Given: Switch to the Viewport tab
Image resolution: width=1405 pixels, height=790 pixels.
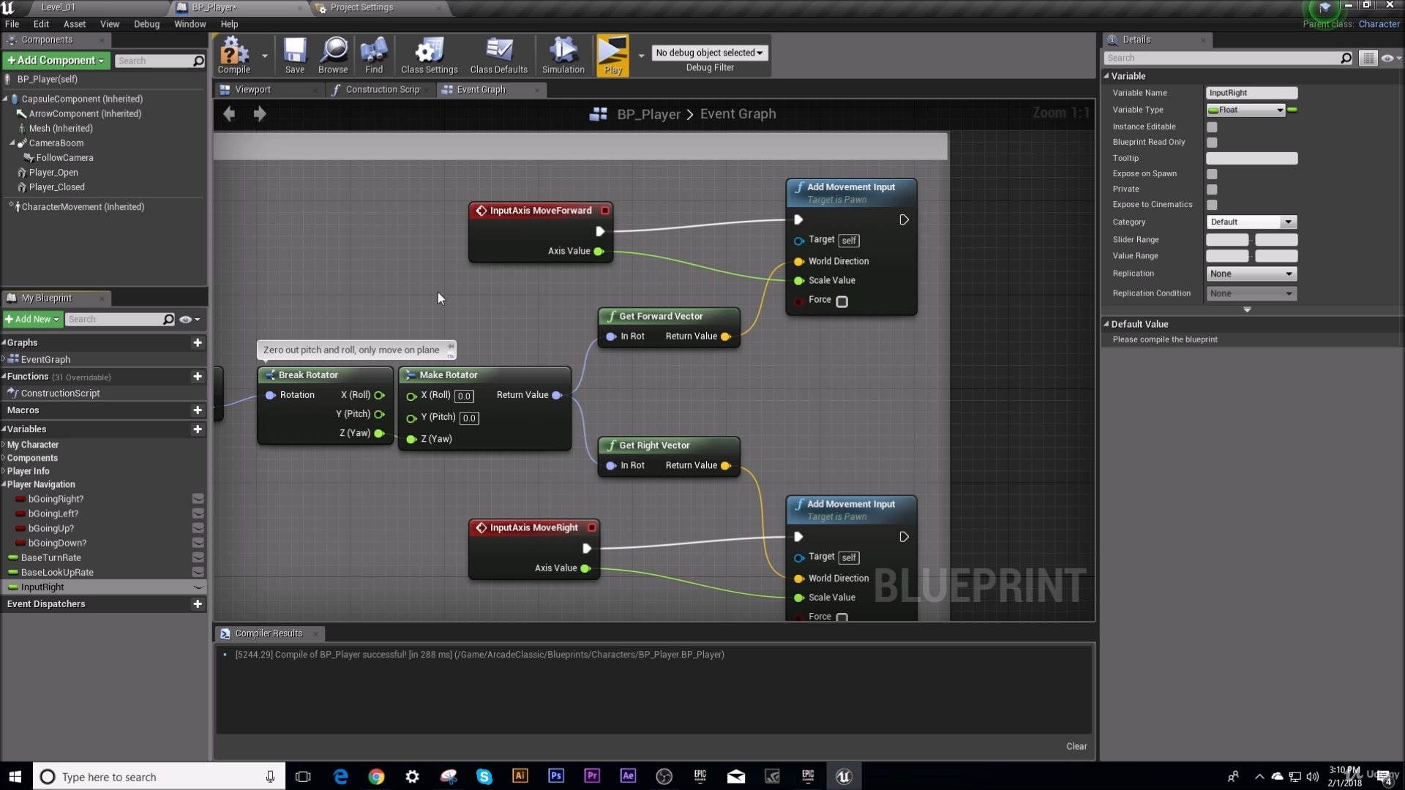Looking at the screenshot, I should coord(252,90).
